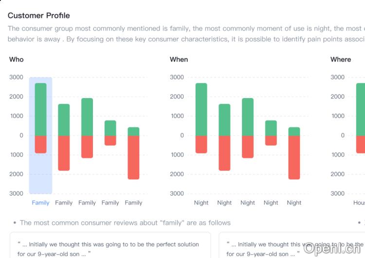Open the first consumer review quote card
Screen dimensions: 365x258
pos(110,248)
